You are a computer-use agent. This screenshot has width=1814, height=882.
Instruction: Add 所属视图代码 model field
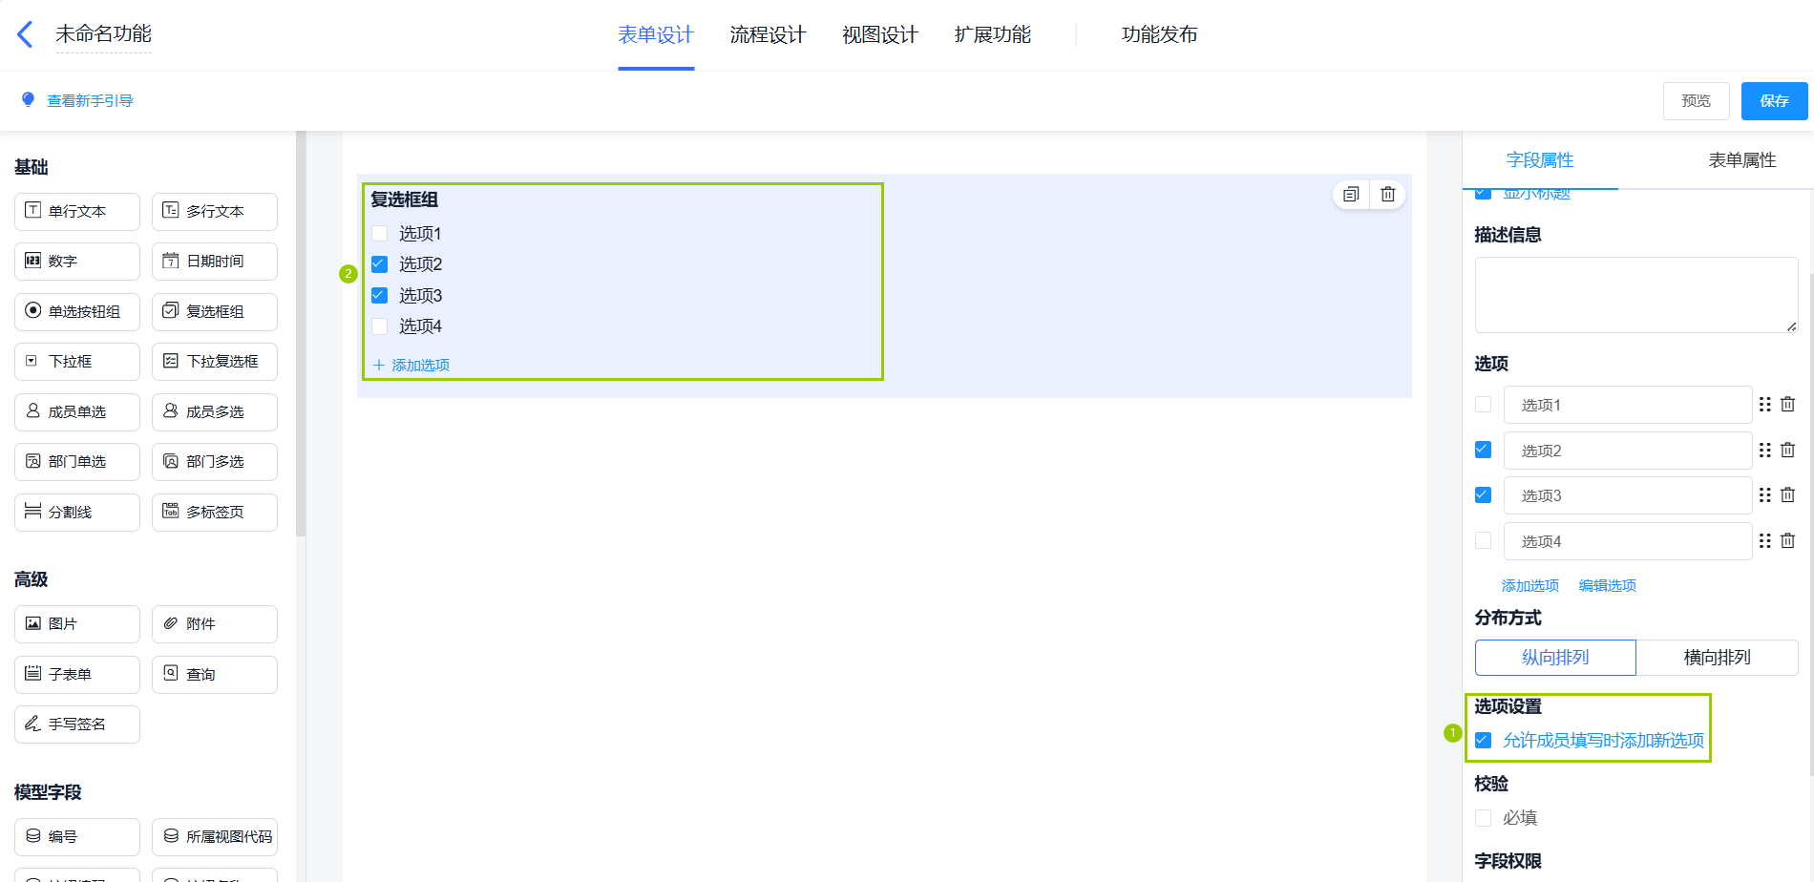[x=215, y=837]
